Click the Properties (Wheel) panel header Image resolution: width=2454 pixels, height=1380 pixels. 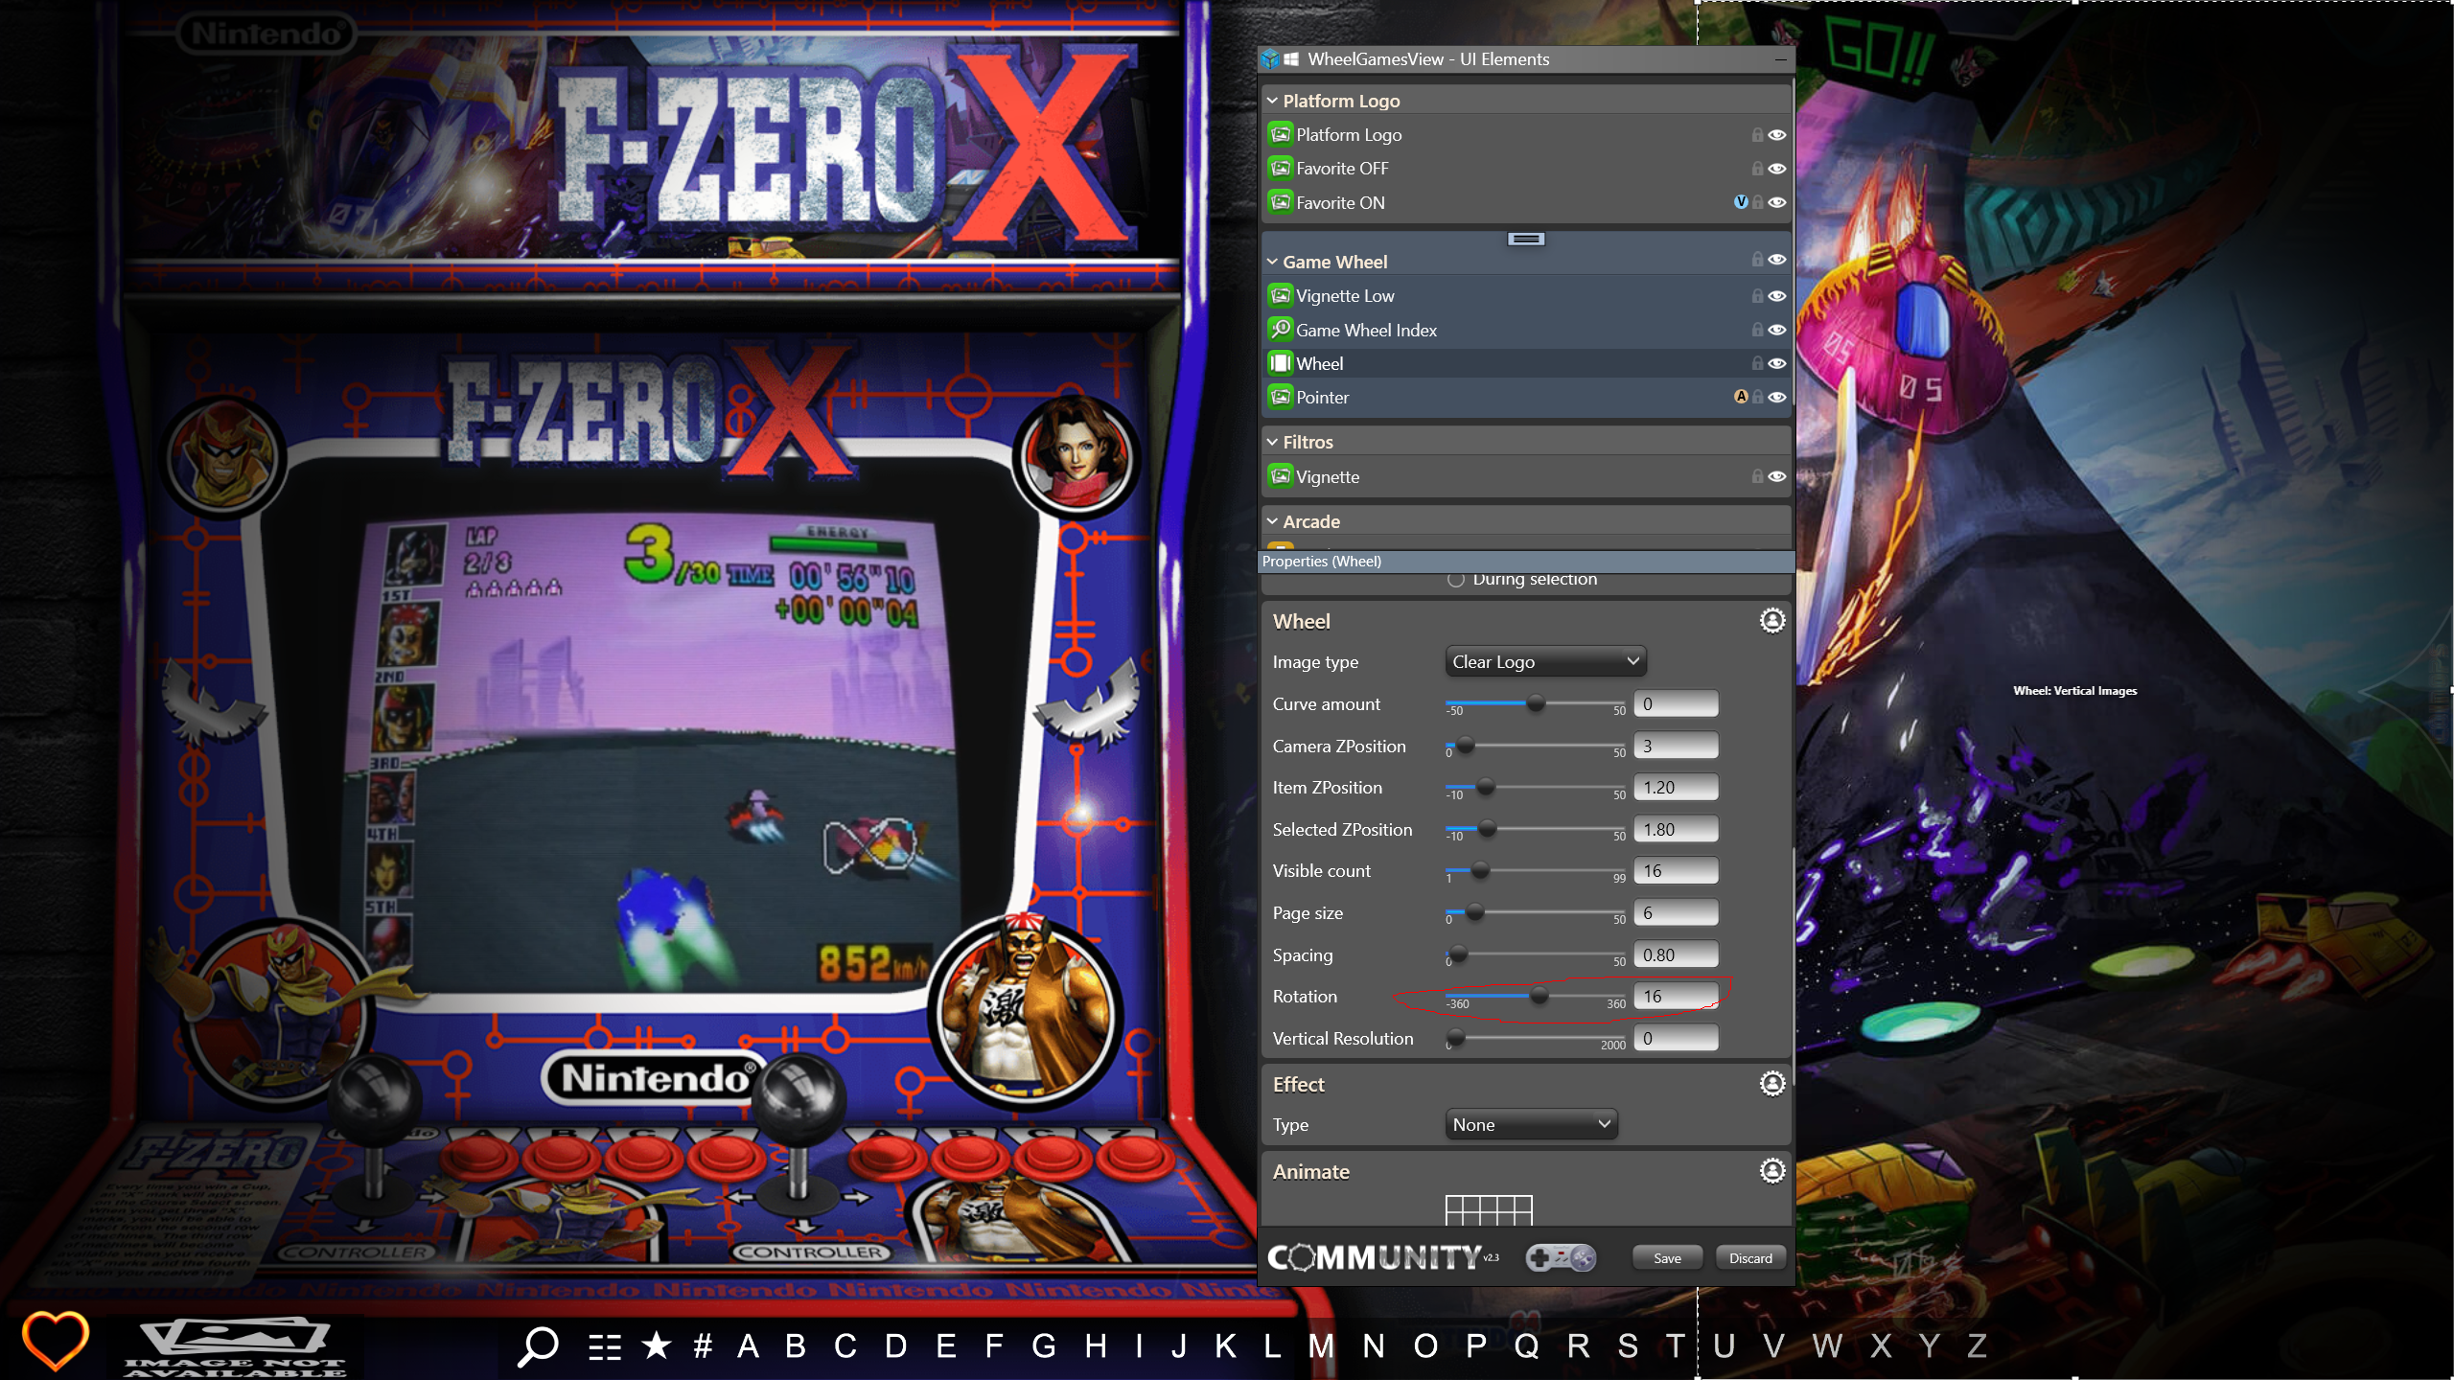click(1525, 562)
